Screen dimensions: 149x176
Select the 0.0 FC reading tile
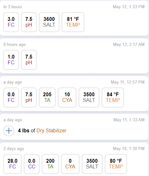(x=11, y=97)
